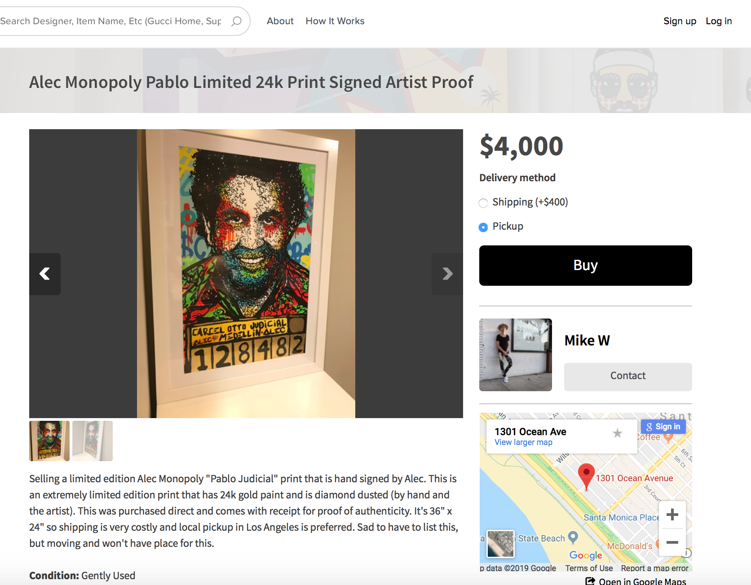Advance to next photo with right arrow
Screen dimensions: 751x585
pos(447,274)
